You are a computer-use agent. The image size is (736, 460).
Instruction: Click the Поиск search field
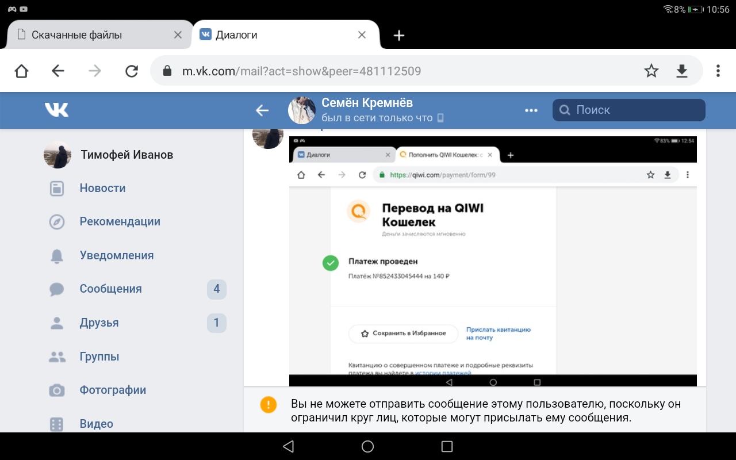pyautogui.click(x=628, y=110)
